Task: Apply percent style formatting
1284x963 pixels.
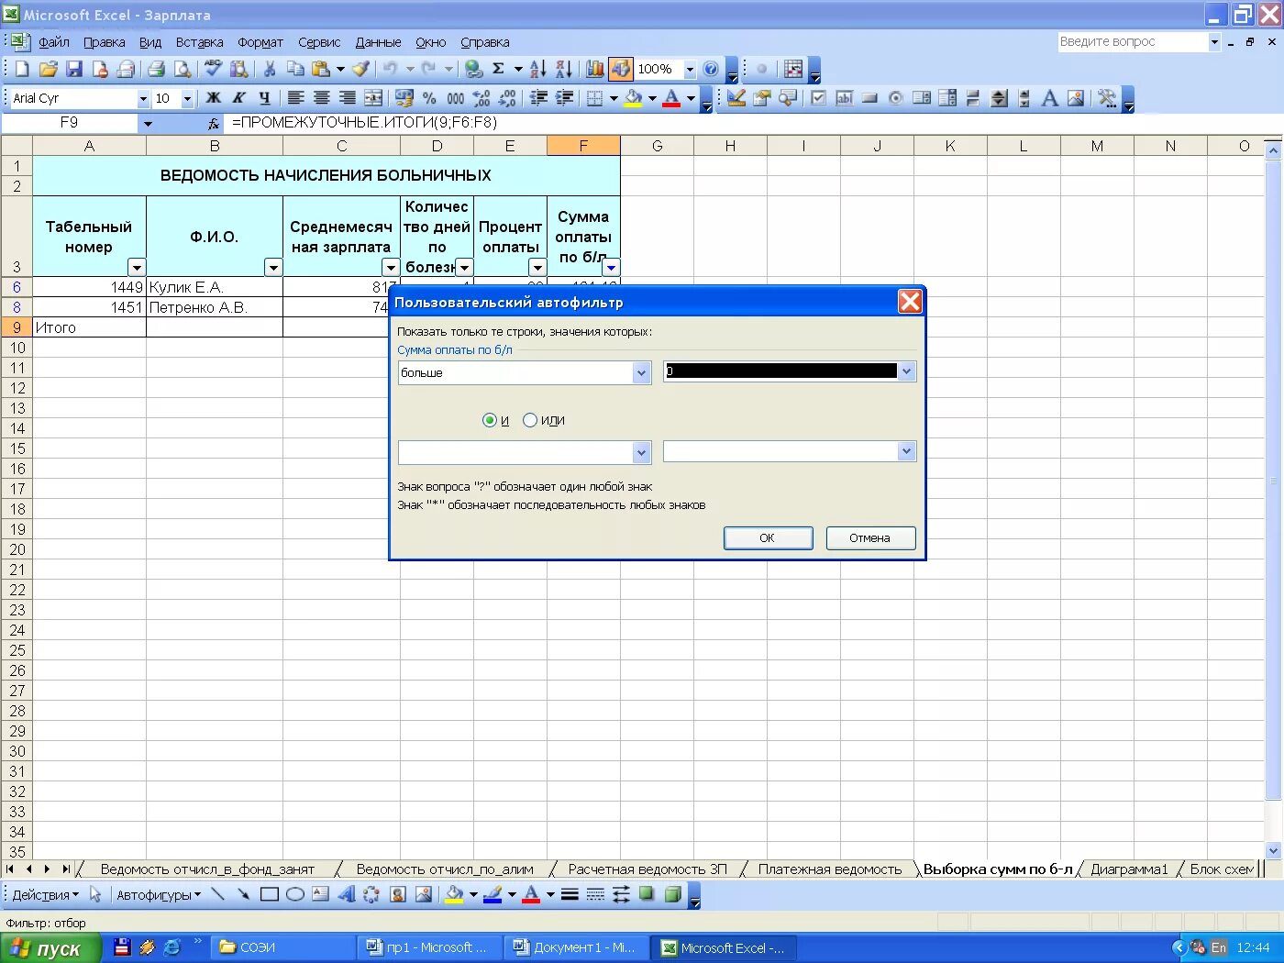Action: point(429,98)
